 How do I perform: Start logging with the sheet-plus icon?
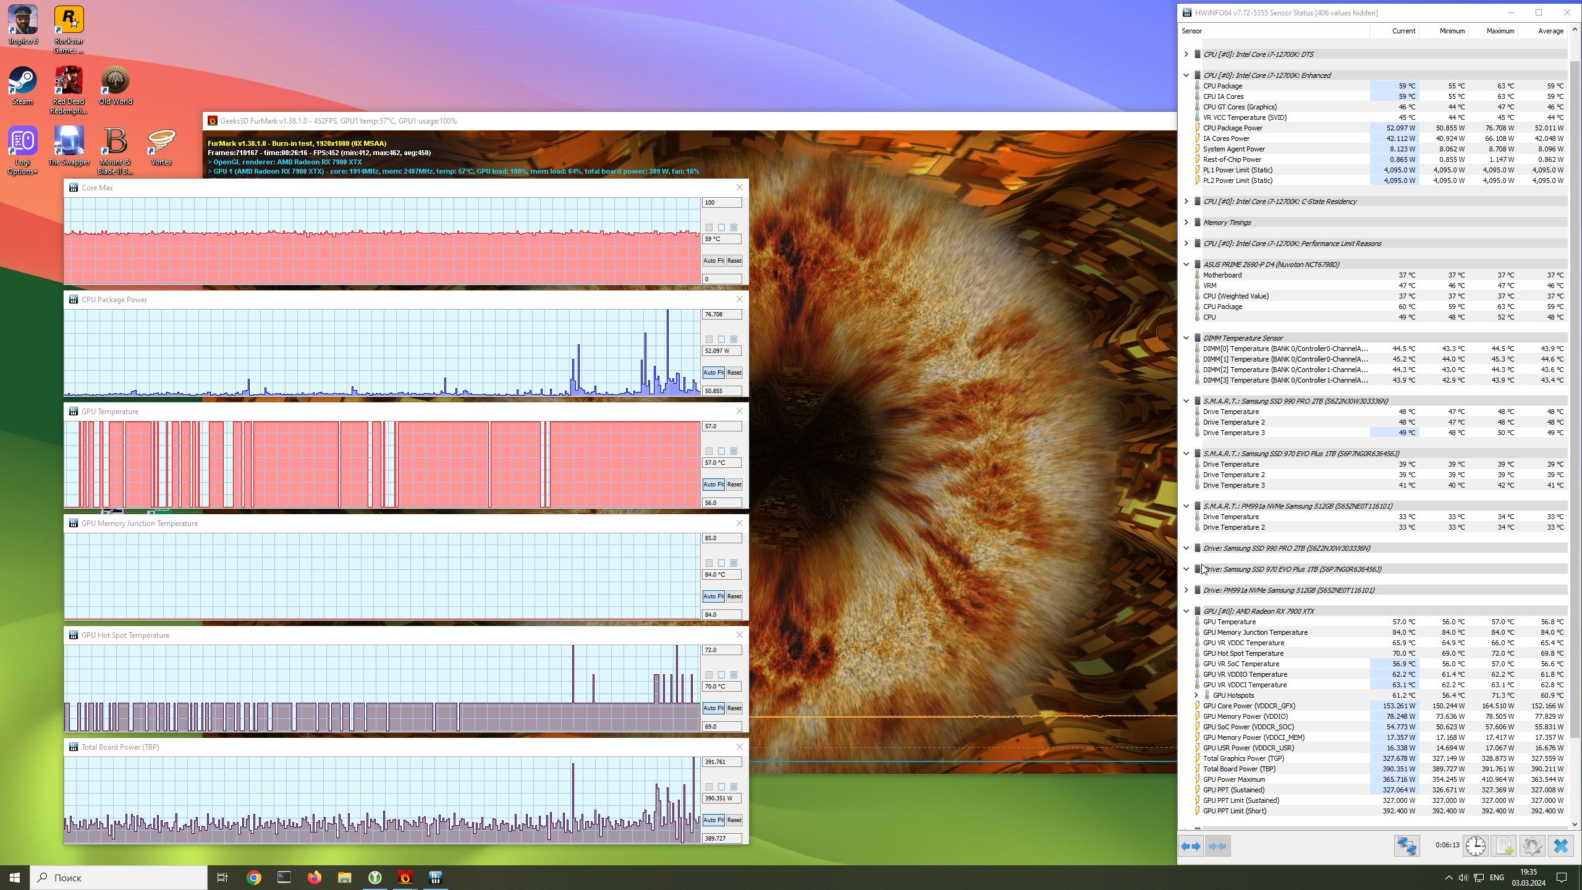(1504, 846)
